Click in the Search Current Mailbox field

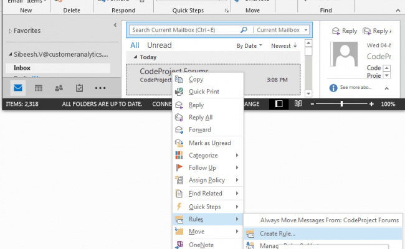184,30
